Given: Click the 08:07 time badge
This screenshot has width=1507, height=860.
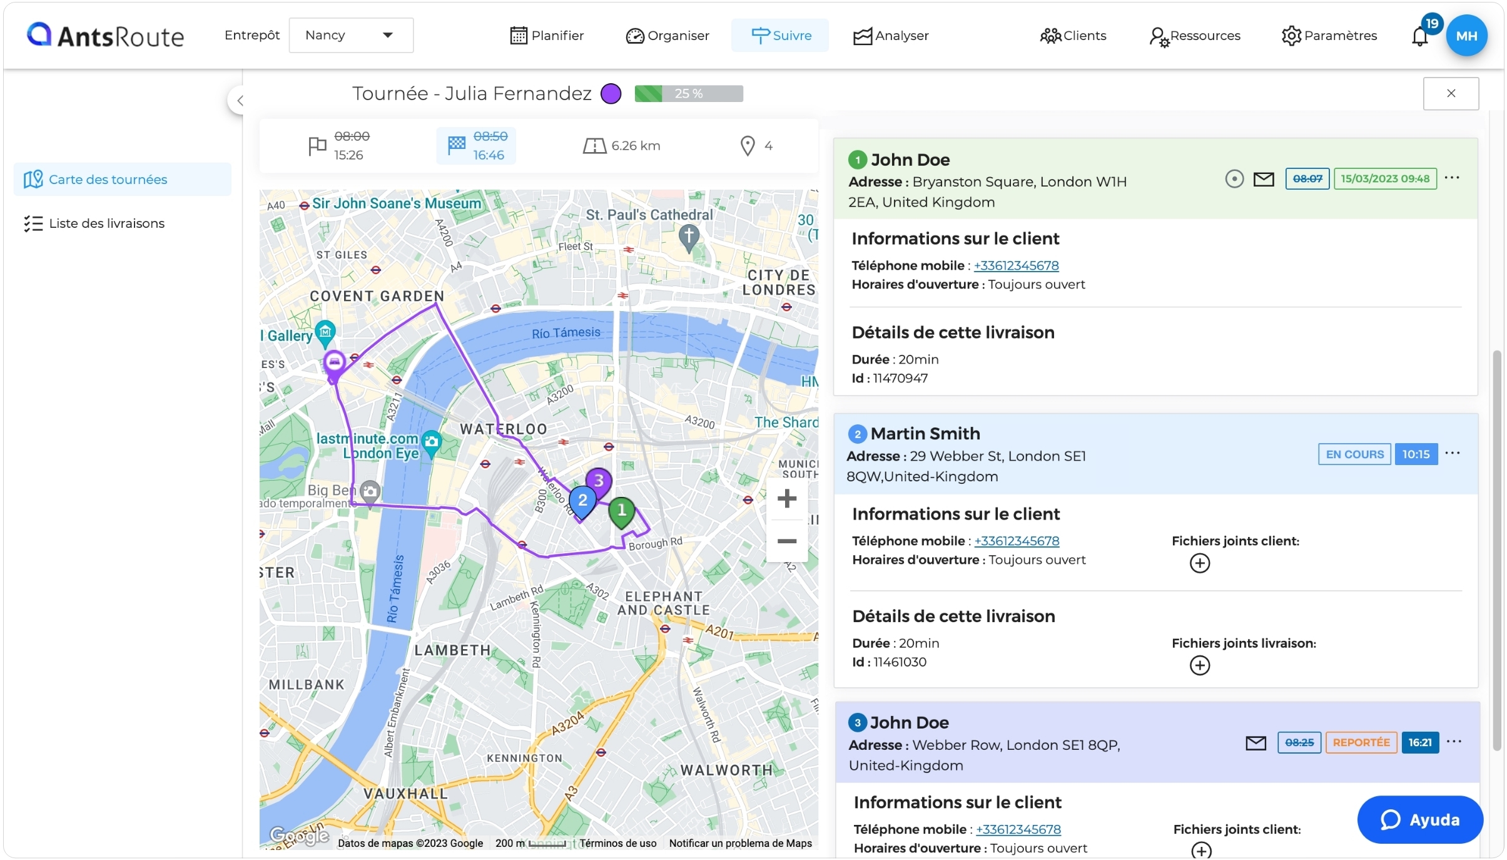Looking at the screenshot, I should click(1307, 178).
